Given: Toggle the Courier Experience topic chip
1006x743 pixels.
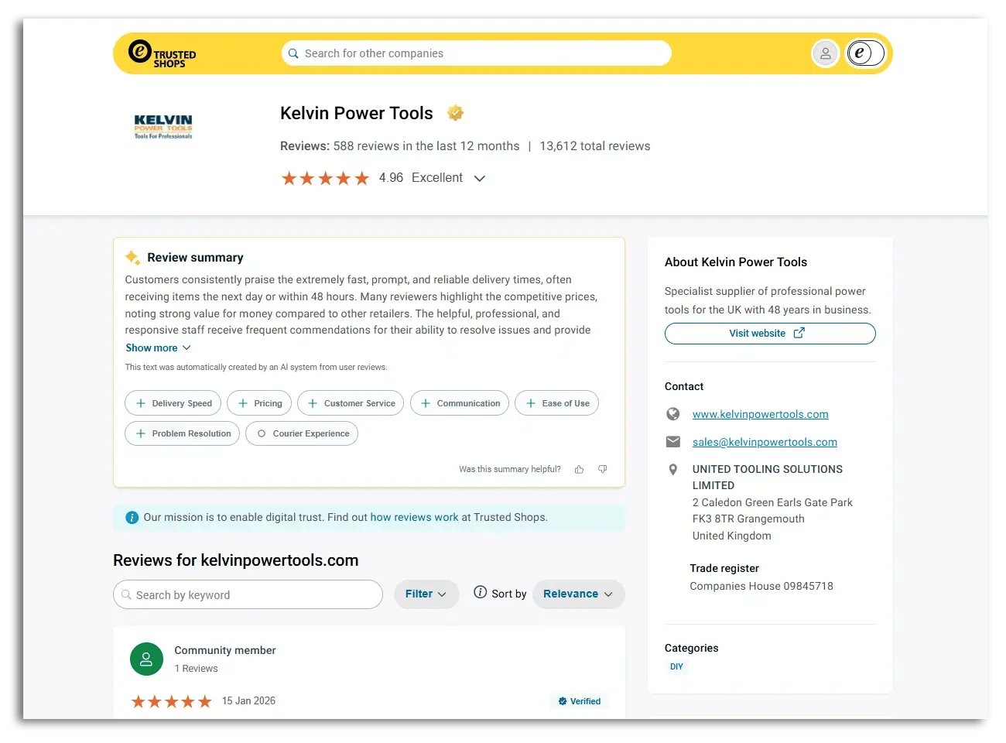Looking at the screenshot, I should [301, 433].
